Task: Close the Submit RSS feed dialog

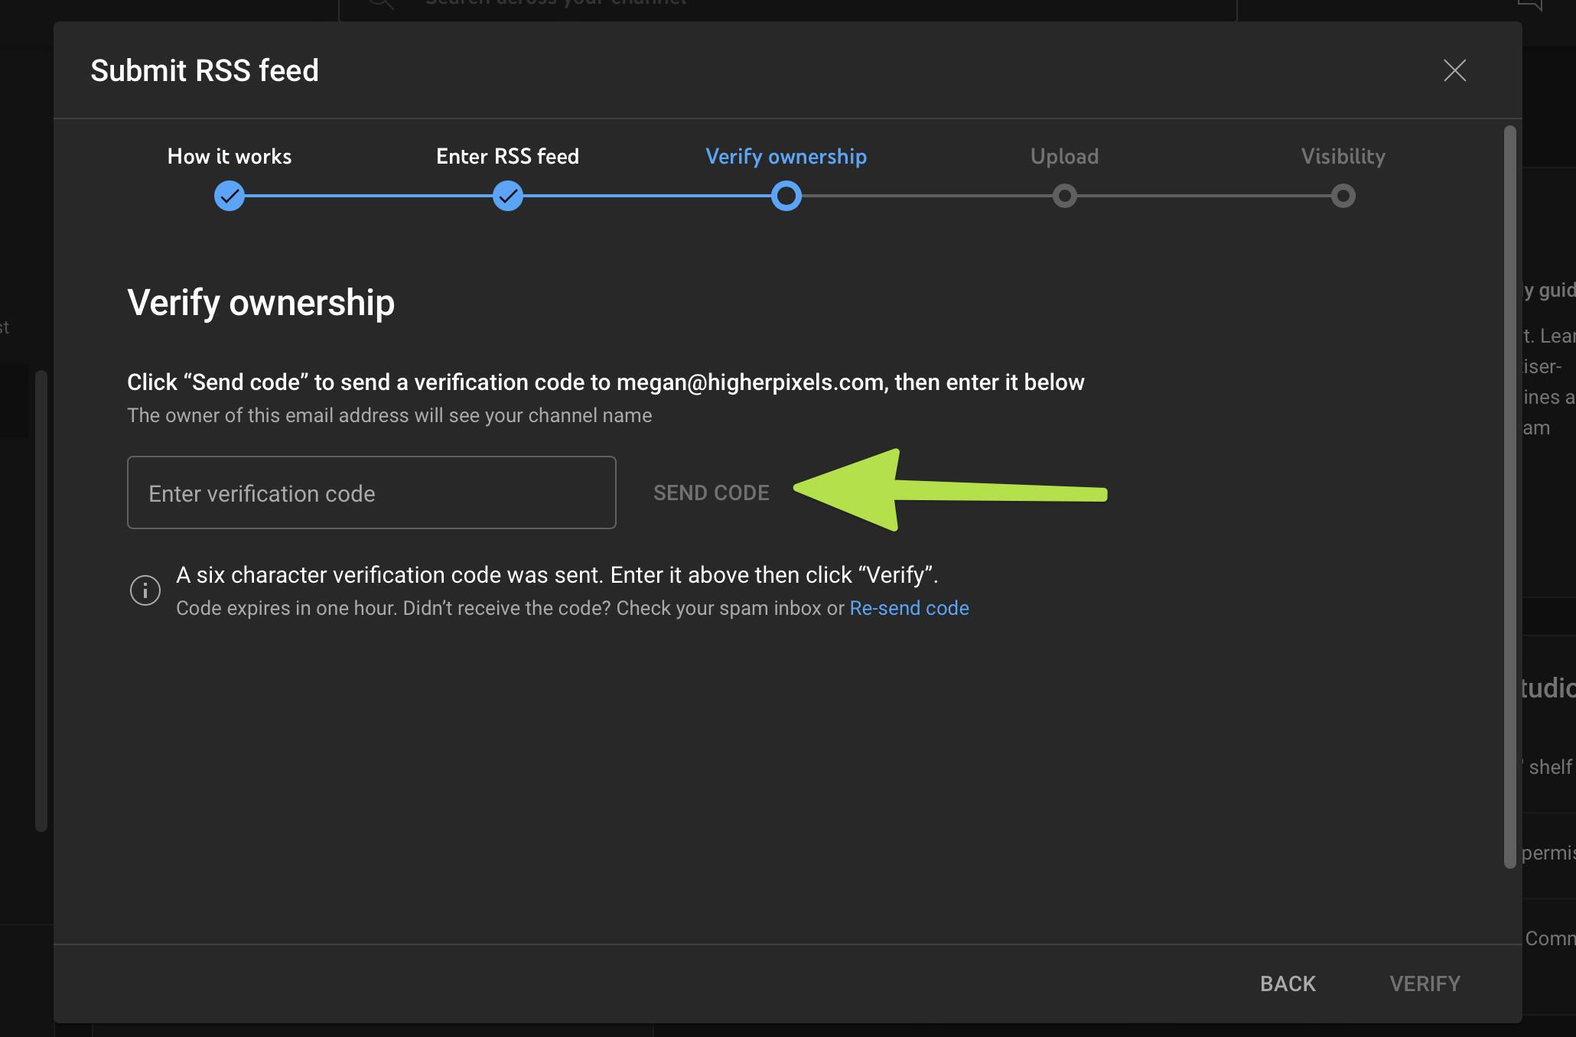Action: (x=1454, y=70)
